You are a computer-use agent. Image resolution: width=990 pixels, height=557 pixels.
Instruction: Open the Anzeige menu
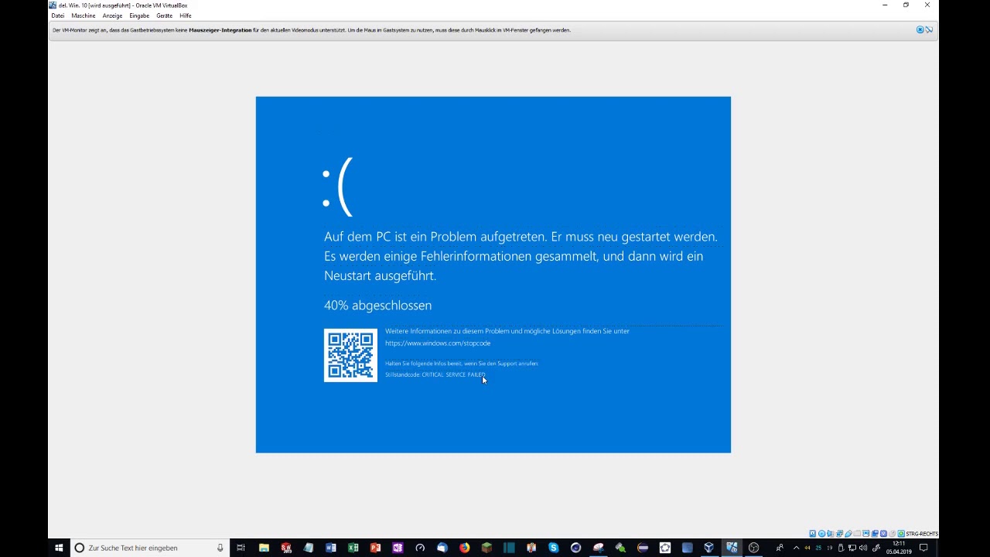tap(112, 15)
